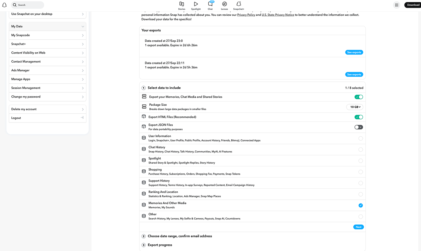This screenshot has height=251, width=421.
Task: Click the Memories And Other Media icon
Action: (144, 205)
